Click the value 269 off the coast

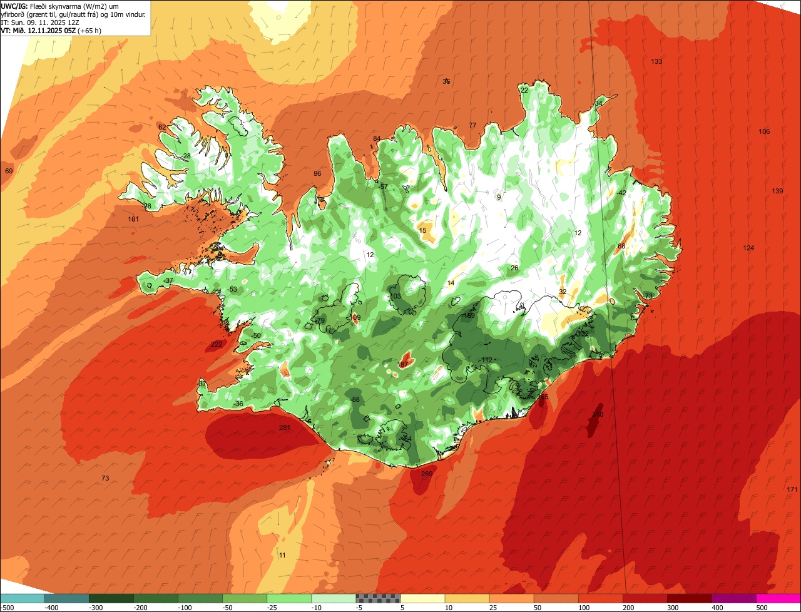tap(427, 474)
